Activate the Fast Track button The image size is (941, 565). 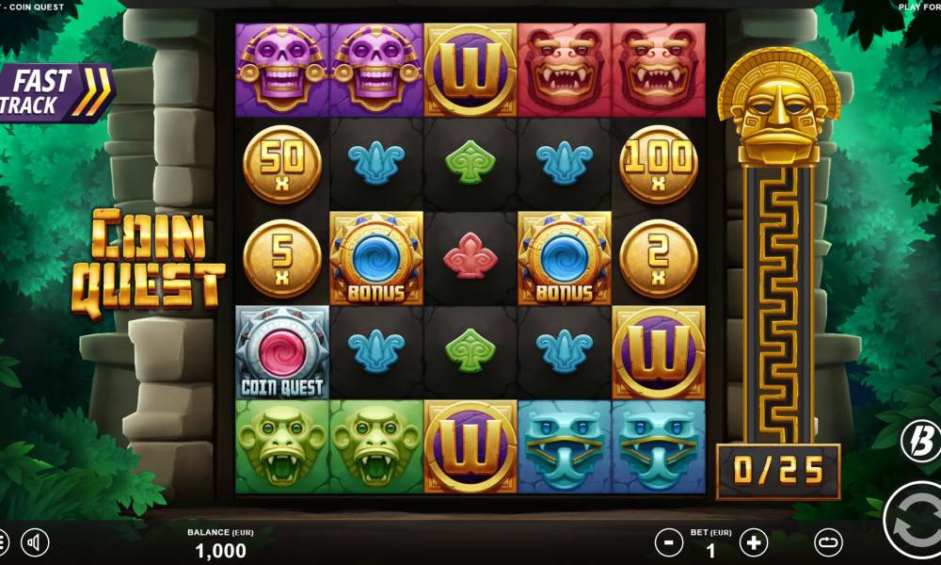(x=56, y=92)
